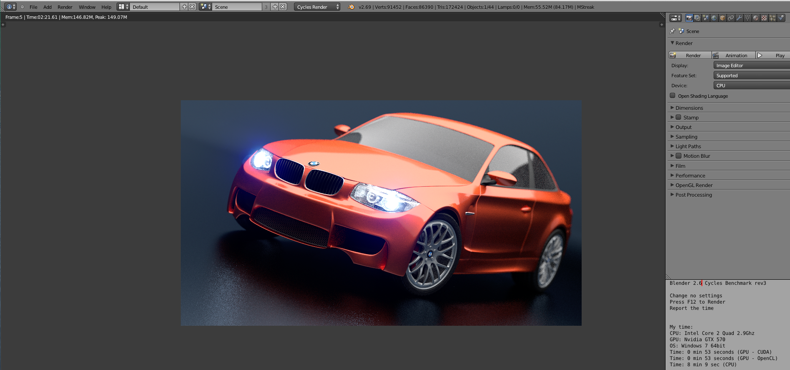Click the Animation render button
This screenshot has width=790, height=370.
point(734,56)
